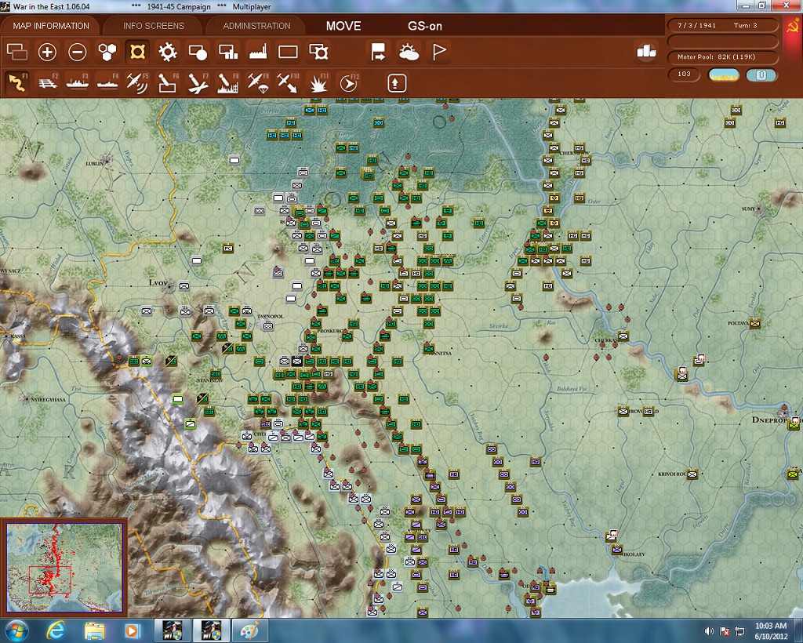803x643 pixels.
Task: Select bomb airfield F7 icon
Action: (x=198, y=83)
